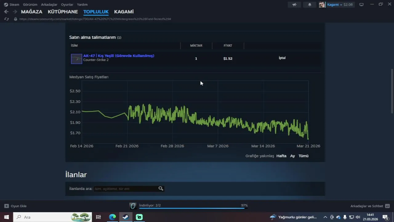Click the $1.52 price cell

[x=228, y=59]
